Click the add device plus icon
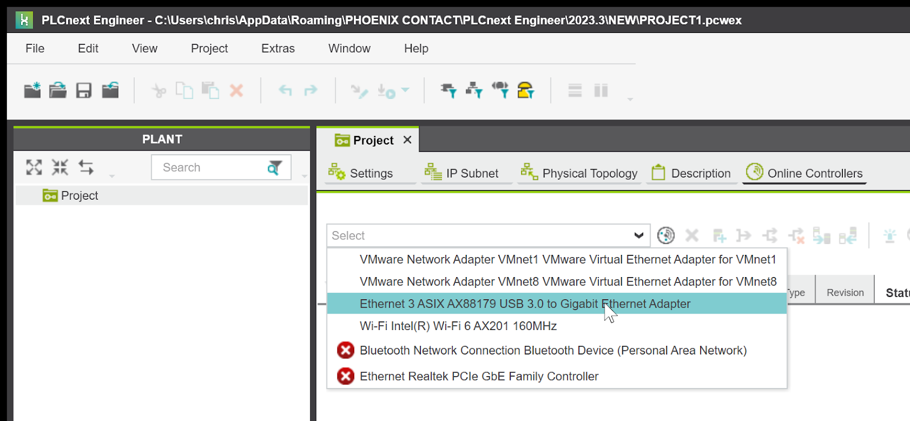 pyautogui.click(x=719, y=236)
